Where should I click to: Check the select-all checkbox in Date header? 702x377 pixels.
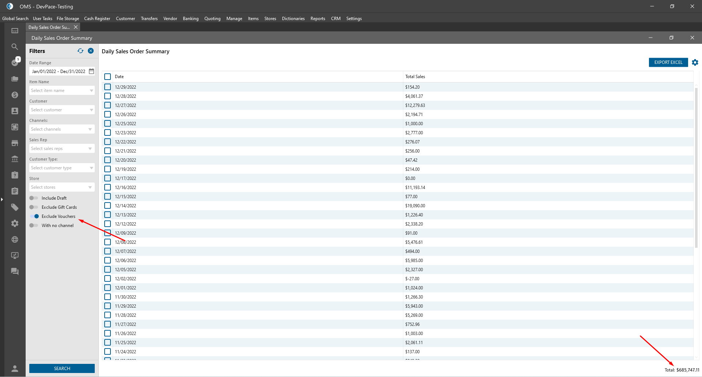(108, 77)
